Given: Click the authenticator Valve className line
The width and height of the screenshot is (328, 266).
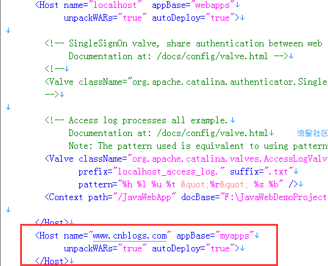Looking at the screenshot, I should coord(186,82).
